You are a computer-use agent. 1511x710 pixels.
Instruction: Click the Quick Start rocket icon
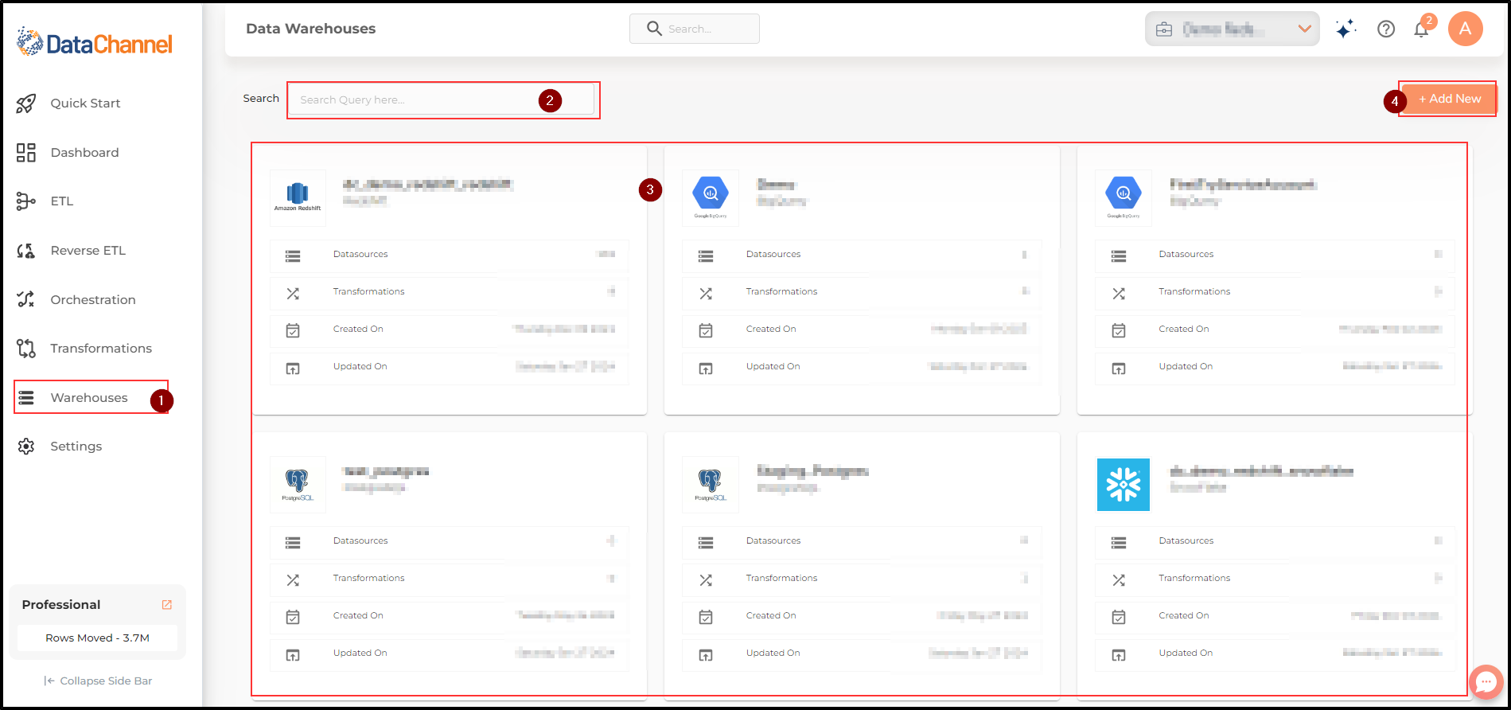point(26,103)
